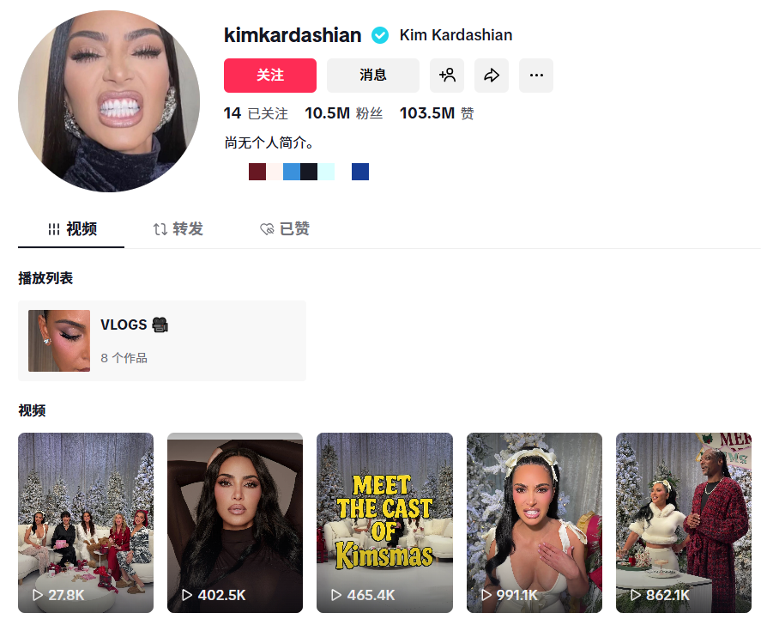Click the add-friend person icon button
Viewport: 761px width, 625px height.
pyautogui.click(x=446, y=76)
